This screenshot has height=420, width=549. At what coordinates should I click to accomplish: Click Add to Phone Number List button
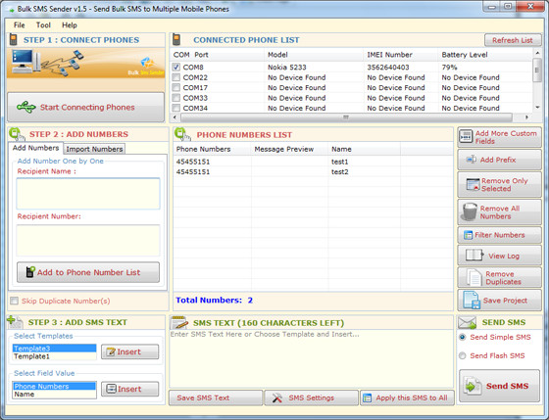[x=88, y=272]
